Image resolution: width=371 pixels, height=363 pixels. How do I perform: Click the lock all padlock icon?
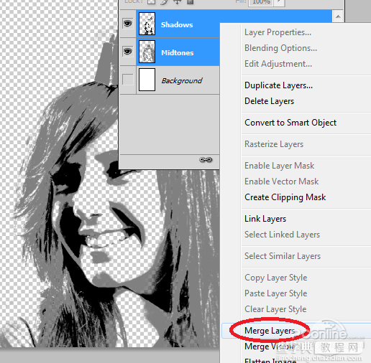pyautogui.click(x=190, y=2)
